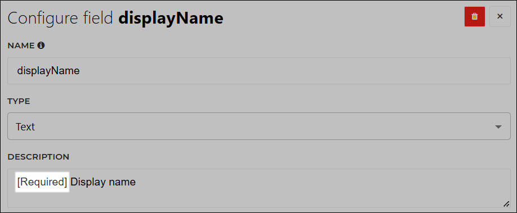517x213 pixels.
Task: Click the TYPE field label
Action: pyautogui.click(x=19, y=101)
